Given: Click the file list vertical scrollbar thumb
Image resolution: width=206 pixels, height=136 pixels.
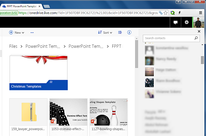Looking at the screenshot, I should click(137, 54).
